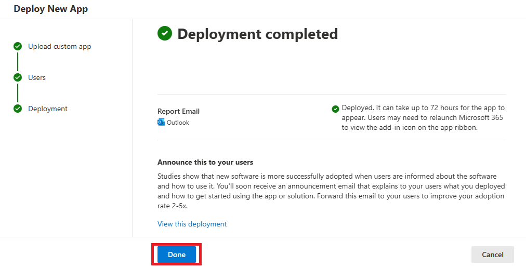Click the Outlook app icon

[161, 123]
